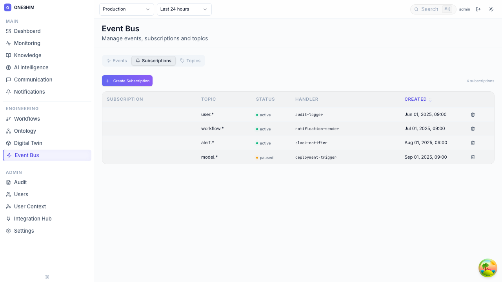The width and height of the screenshot is (502, 282).
Task: Open AI Intelligence from sidebar
Action: coord(31,67)
